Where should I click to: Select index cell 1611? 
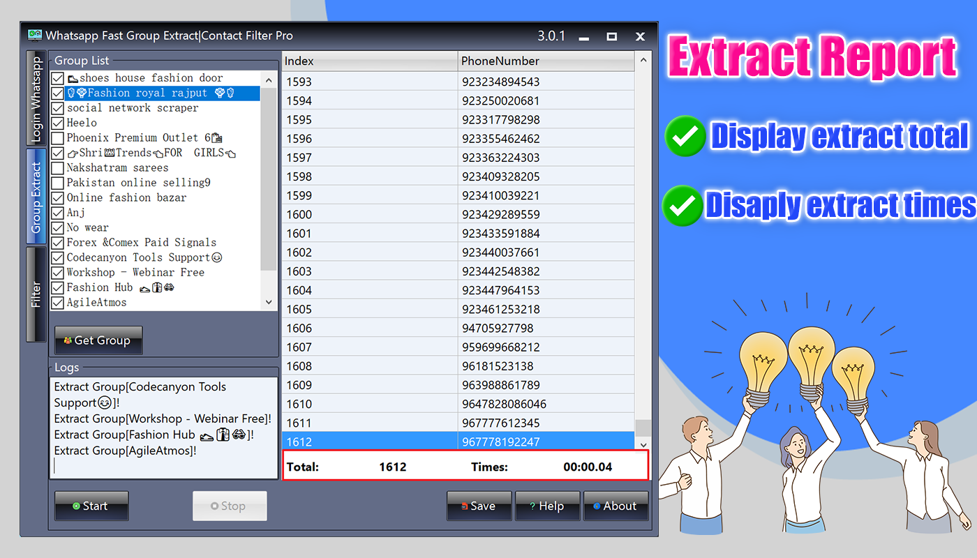370,423
